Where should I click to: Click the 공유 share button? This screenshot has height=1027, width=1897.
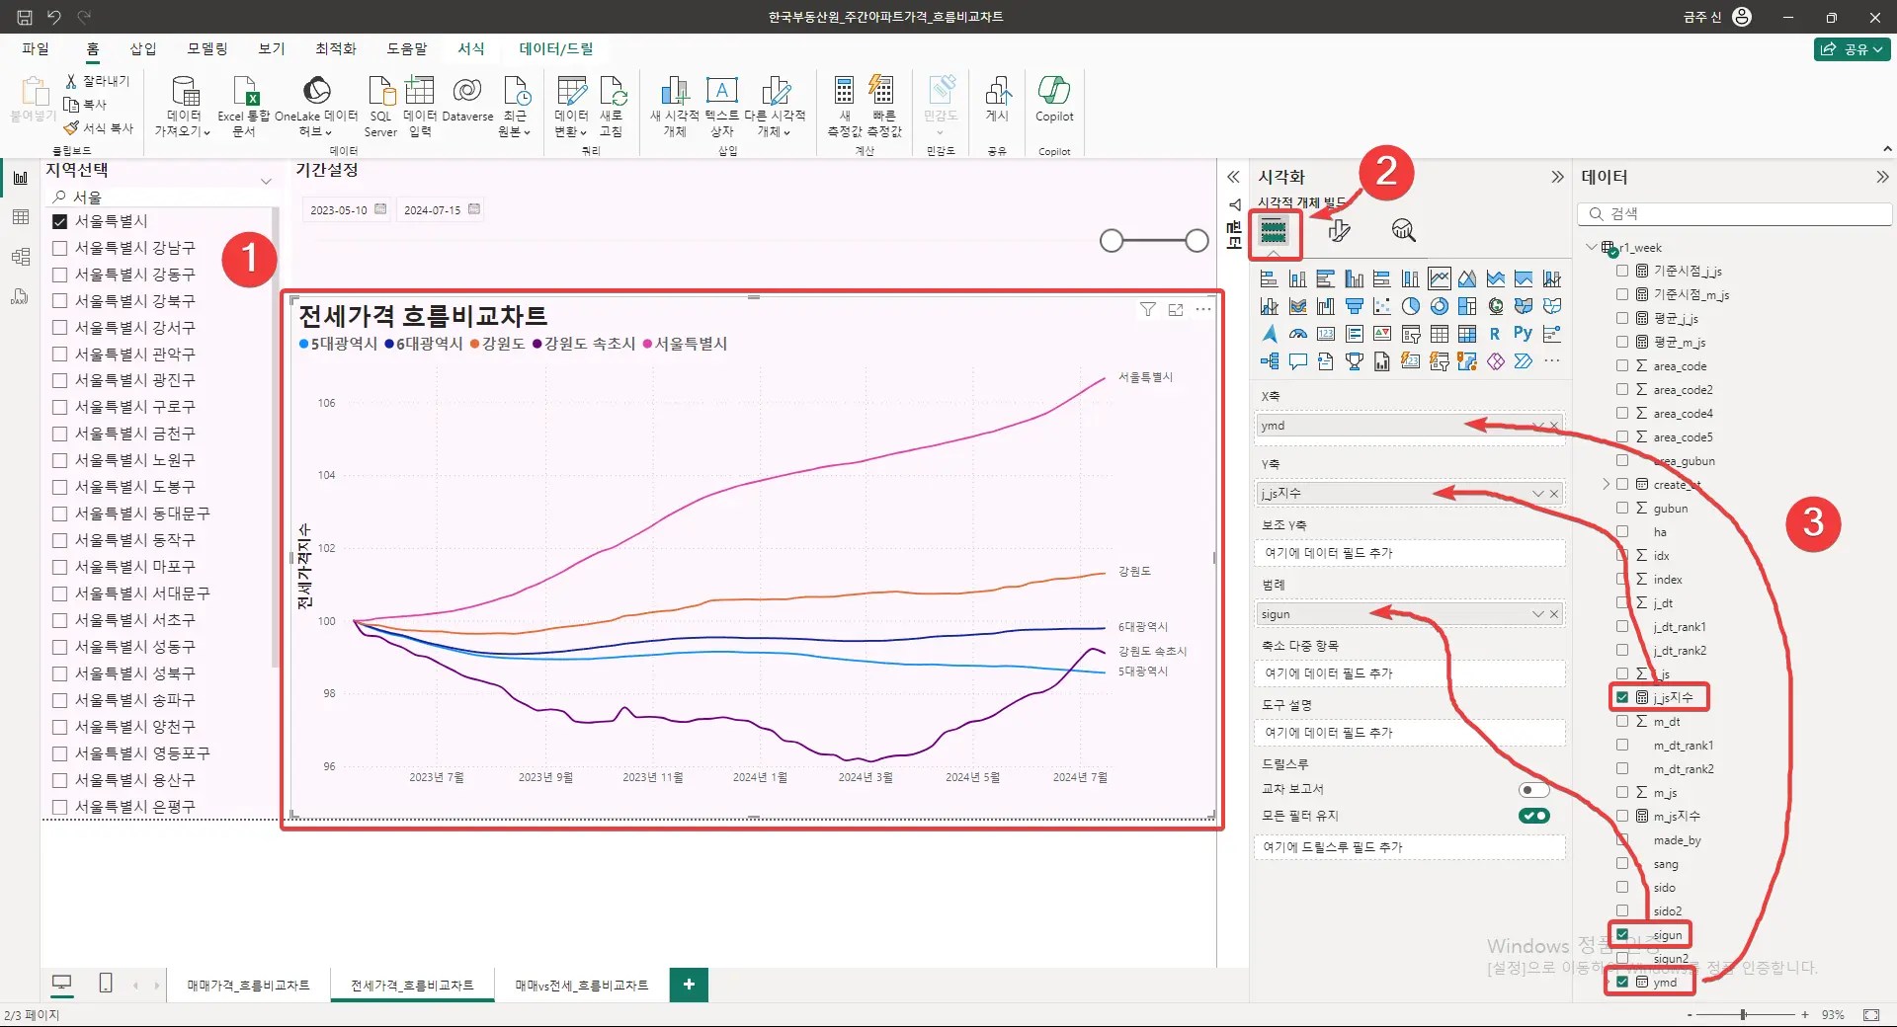pos(1852,49)
